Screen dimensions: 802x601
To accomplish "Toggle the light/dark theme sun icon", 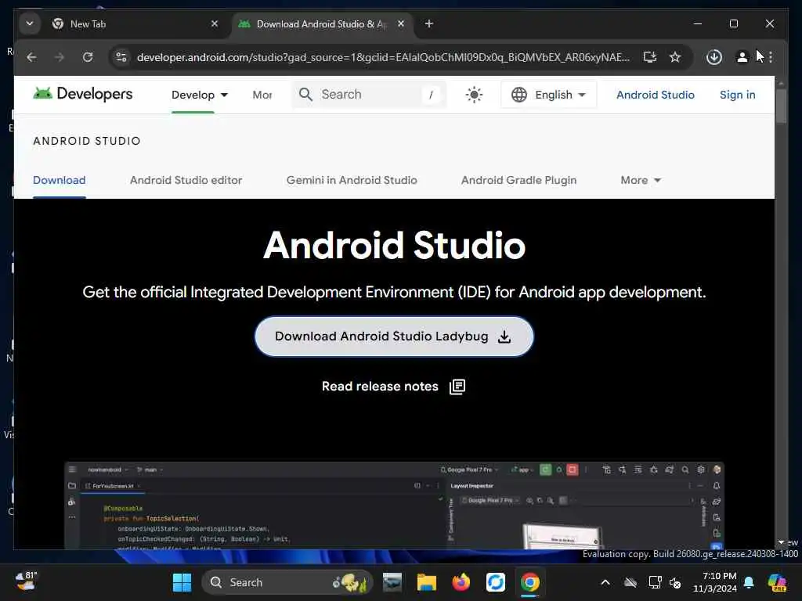I will [x=474, y=95].
